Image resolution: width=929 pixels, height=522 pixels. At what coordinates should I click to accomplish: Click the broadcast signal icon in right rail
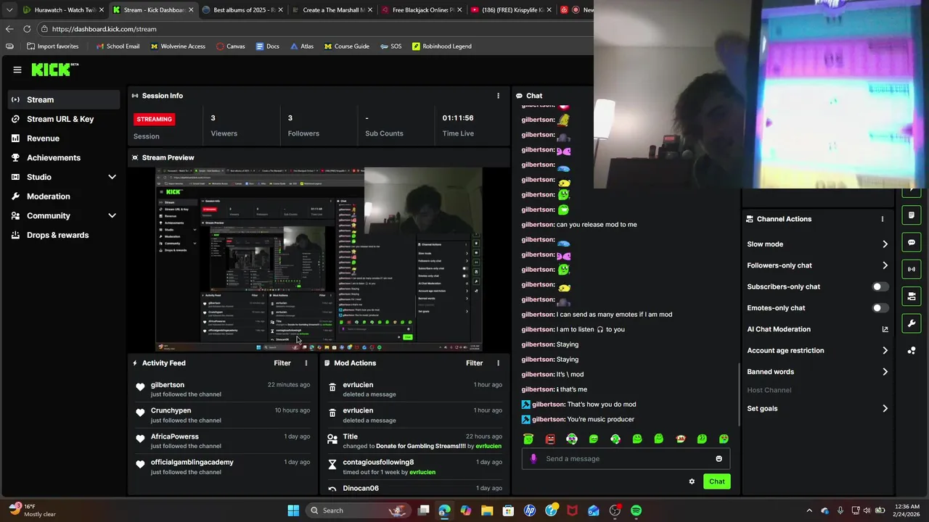pyautogui.click(x=912, y=269)
